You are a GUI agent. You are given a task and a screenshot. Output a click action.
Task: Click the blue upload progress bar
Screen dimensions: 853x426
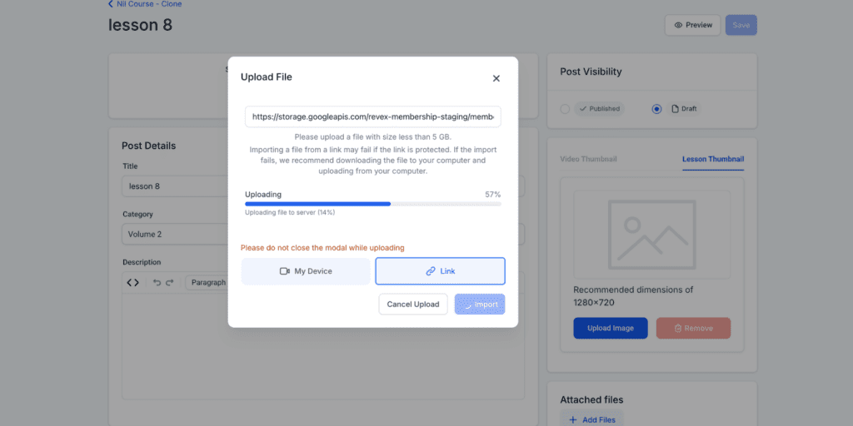tap(317, 204)
